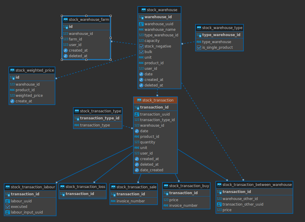Click the stock_weighted_price table icon
305x222 pixels.
tap(12, 70)
